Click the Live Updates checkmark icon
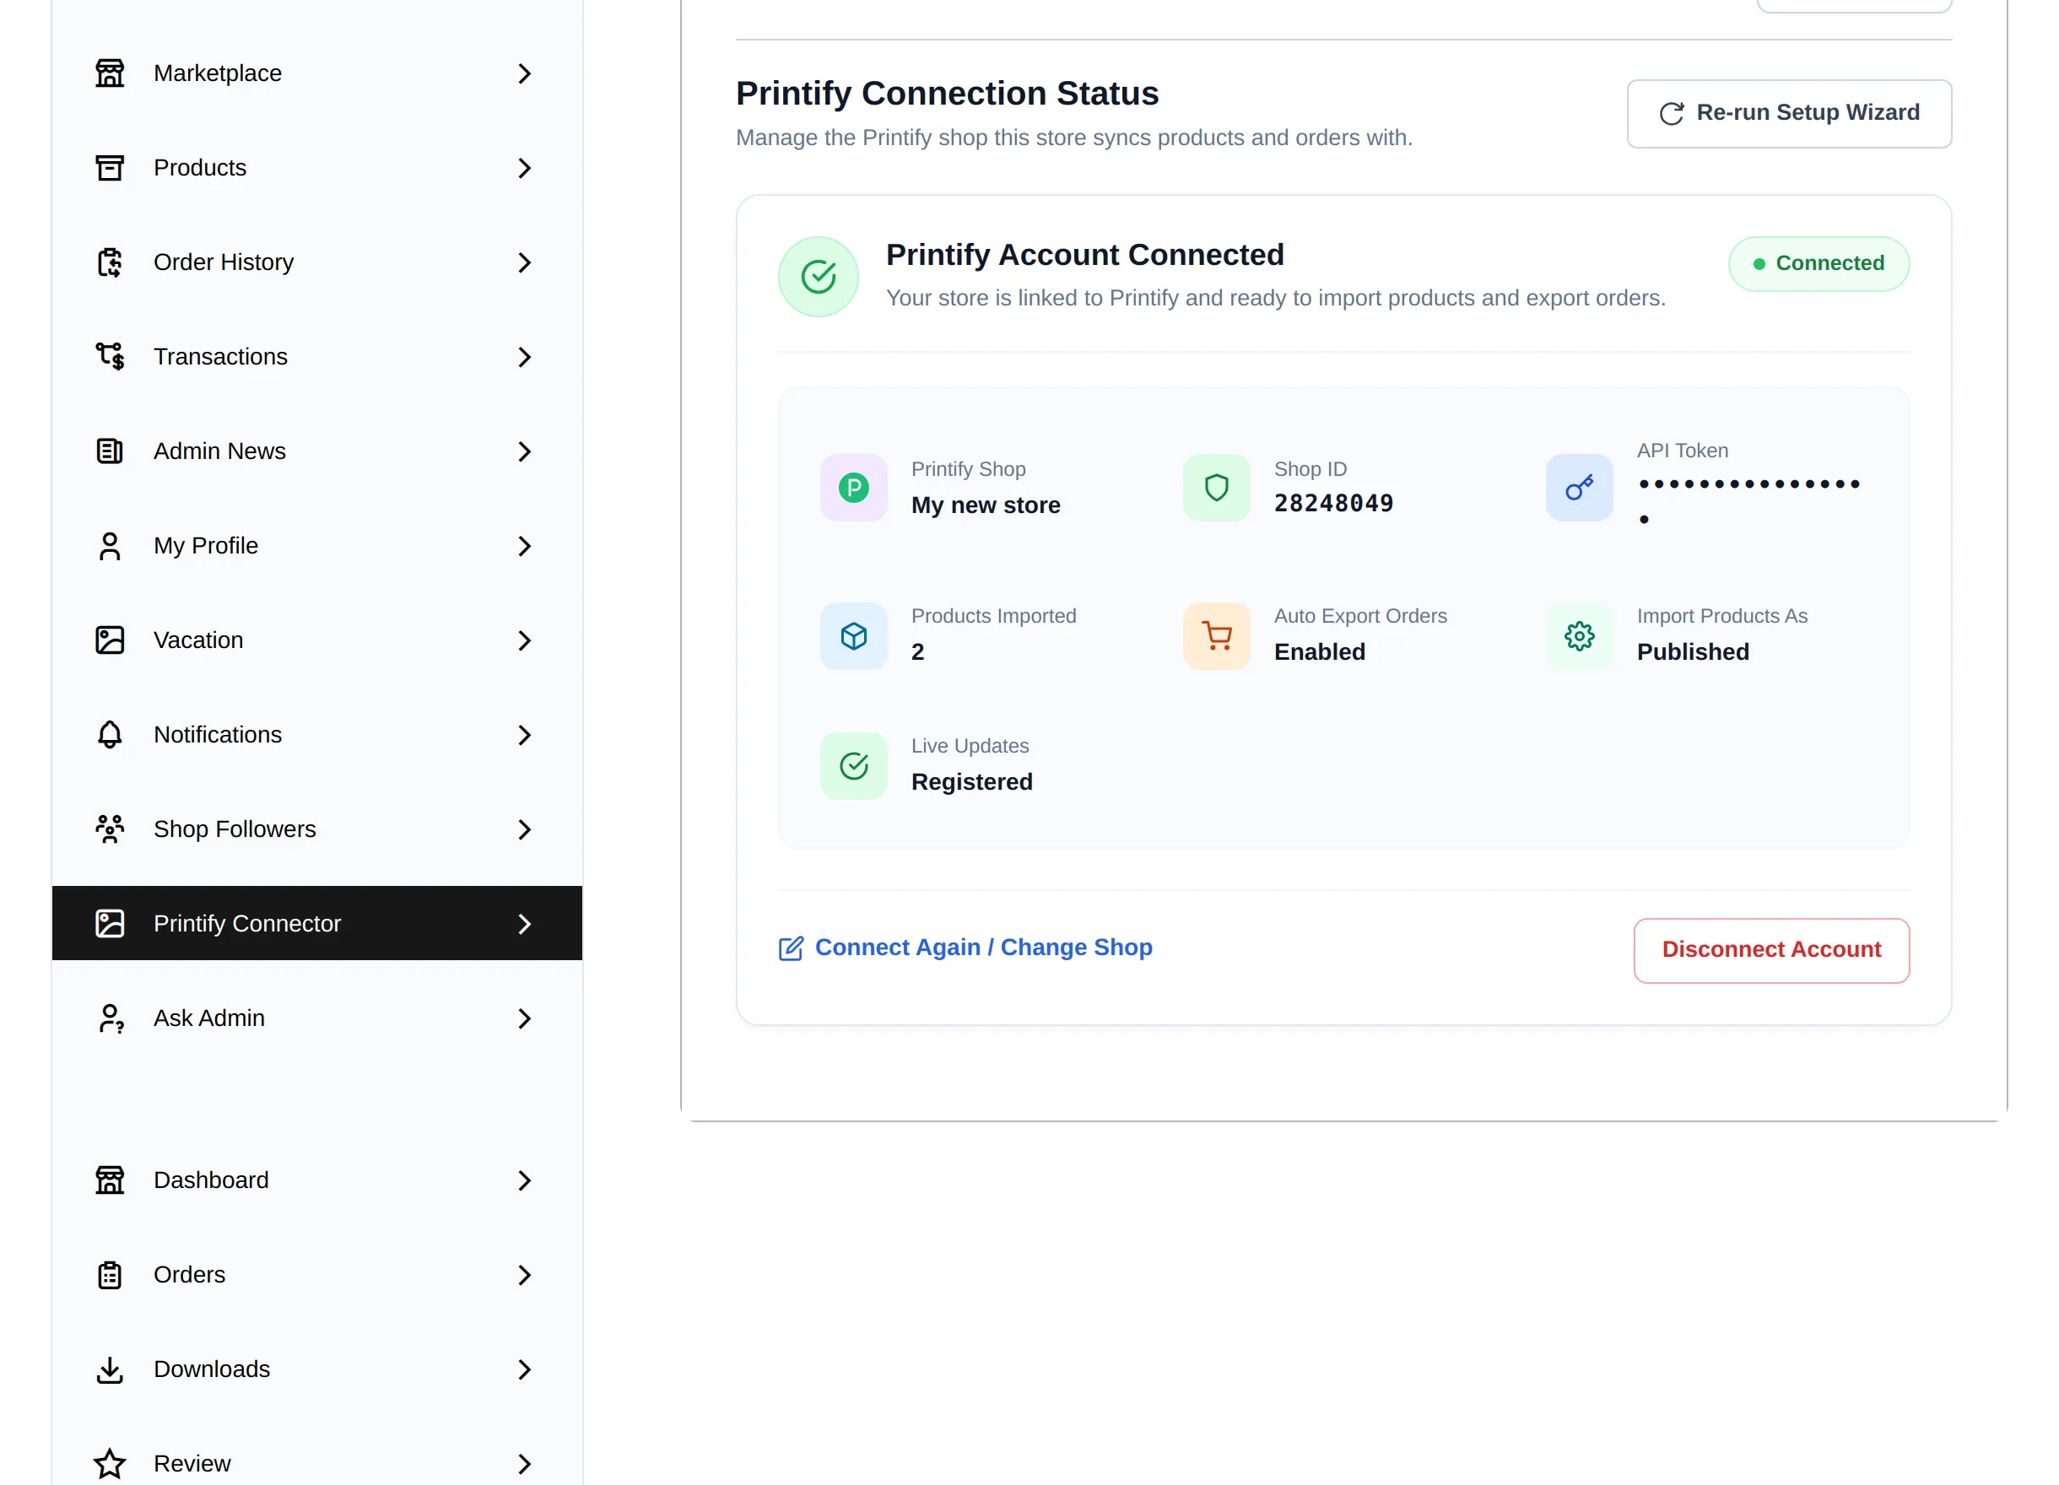The width and height of the screenshot is (2059, 1485). [853, 765]
